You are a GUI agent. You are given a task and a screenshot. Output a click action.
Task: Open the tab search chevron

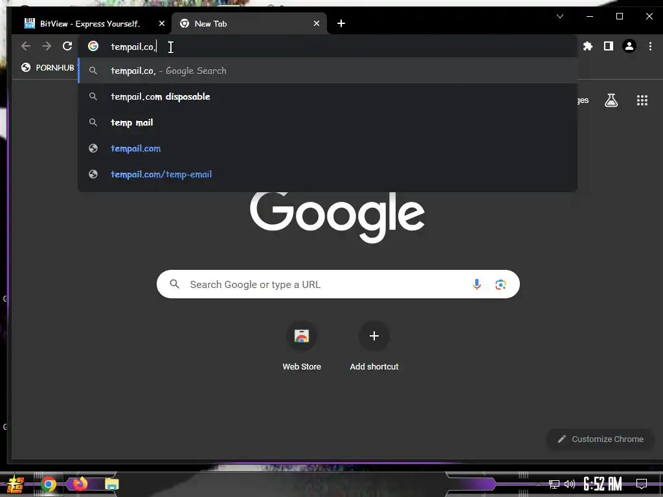tap(560, 16)
